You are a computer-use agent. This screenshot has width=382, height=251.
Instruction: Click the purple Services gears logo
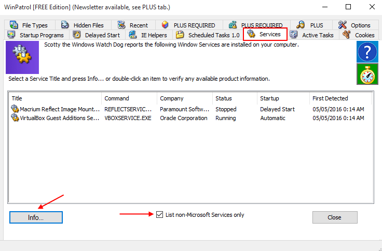22,57
